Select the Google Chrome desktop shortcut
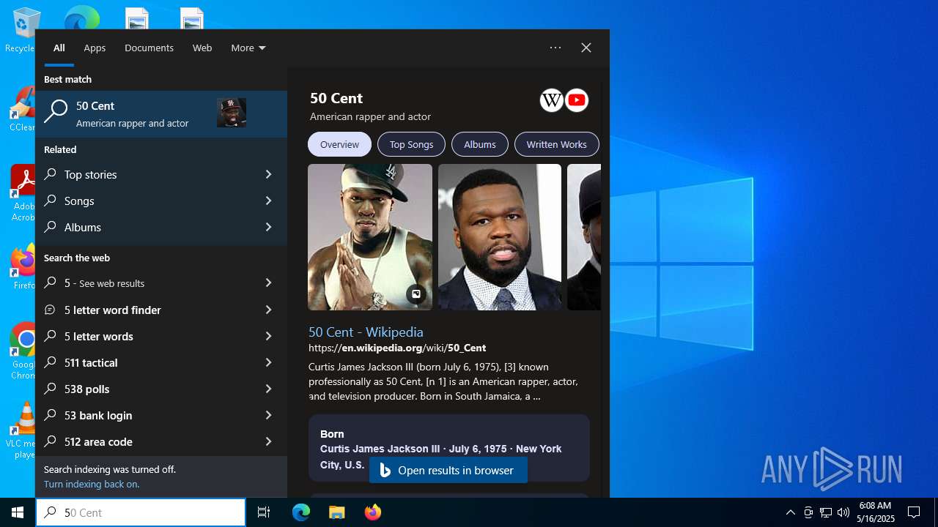 click(x=23, y=351)
